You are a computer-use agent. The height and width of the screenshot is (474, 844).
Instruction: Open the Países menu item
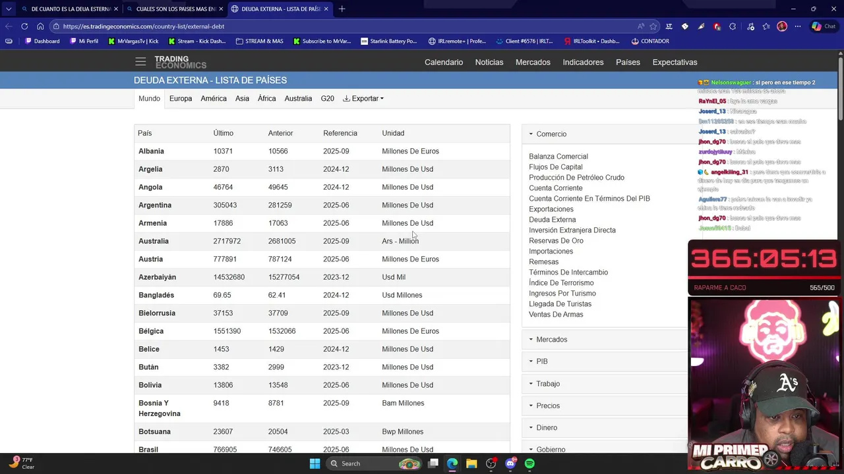[628, 62]
